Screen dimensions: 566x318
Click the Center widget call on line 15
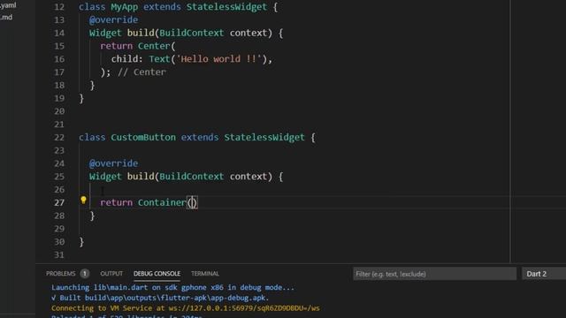click(154, 46)
